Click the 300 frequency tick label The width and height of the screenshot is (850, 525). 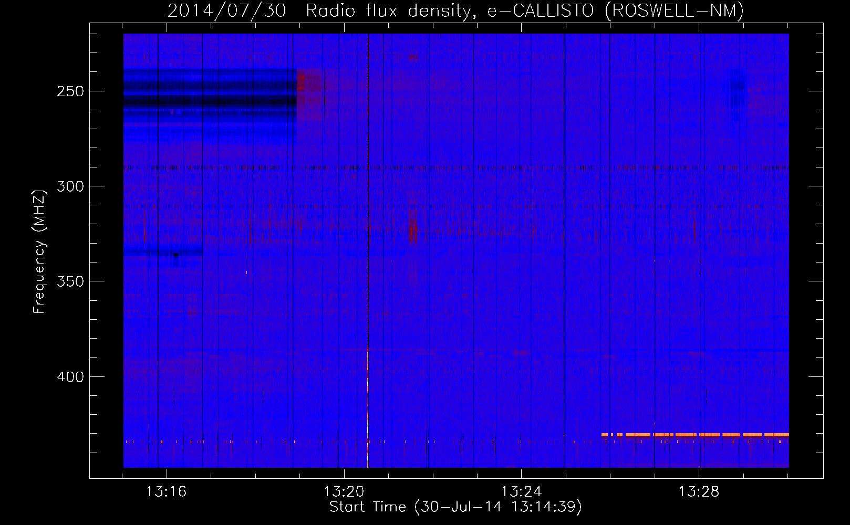coord(70,186)
